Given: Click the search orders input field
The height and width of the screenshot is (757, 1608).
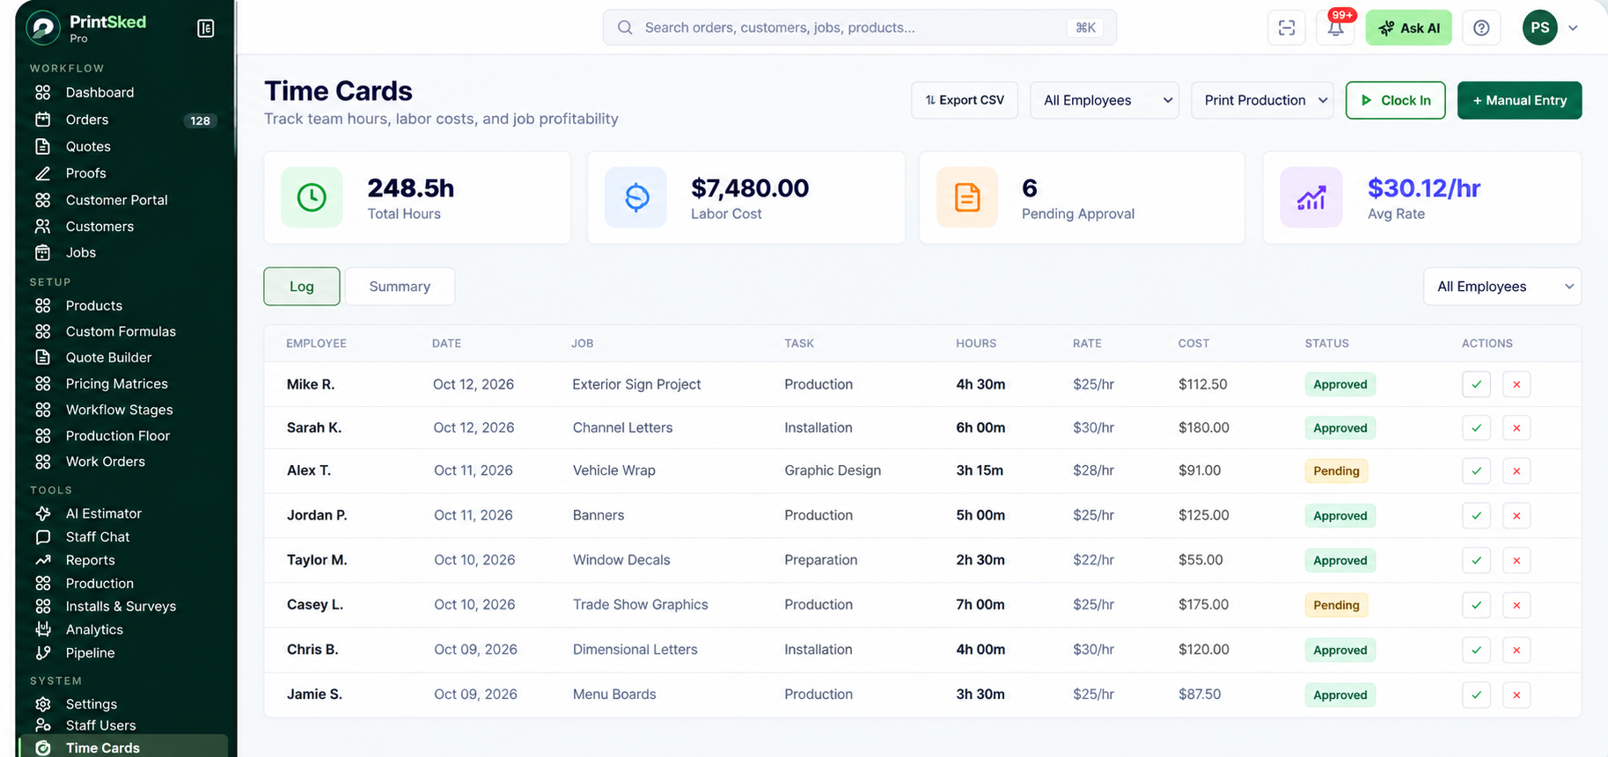Looking at the screenshot, I should click(859, 27).
